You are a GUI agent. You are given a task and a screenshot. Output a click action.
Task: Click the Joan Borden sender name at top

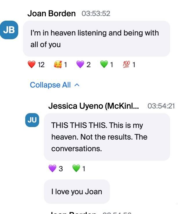click(x=51, y=13)
